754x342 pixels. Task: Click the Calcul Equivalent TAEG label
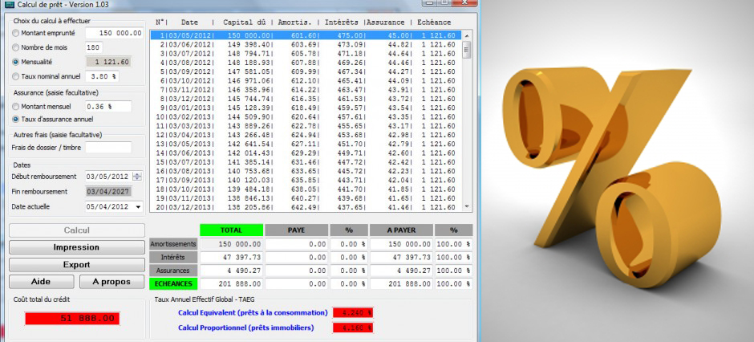[x=252, y=312]
